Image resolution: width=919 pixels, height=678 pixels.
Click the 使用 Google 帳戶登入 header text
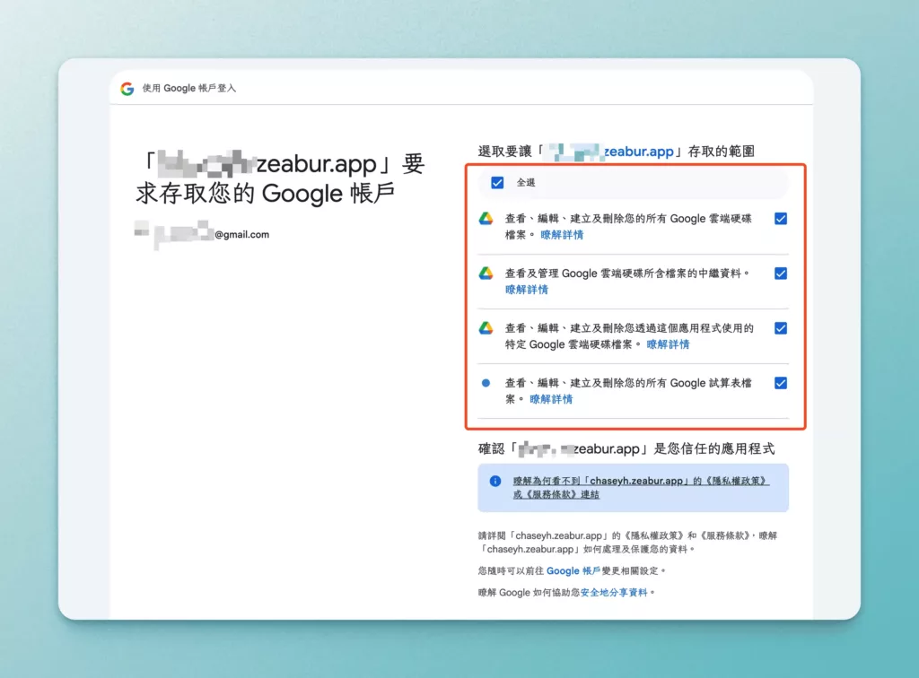coord(188,89)
